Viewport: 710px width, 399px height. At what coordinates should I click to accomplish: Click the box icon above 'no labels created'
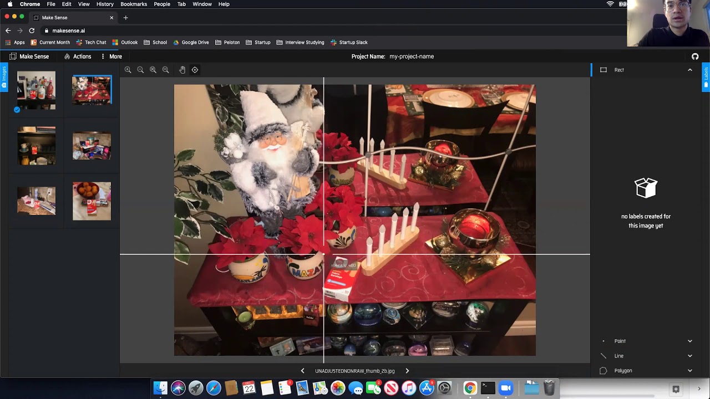[646, 188]
